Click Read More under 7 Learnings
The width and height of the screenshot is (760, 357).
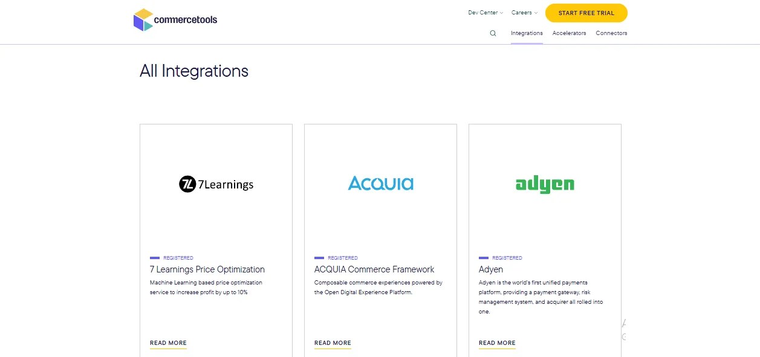168,343
